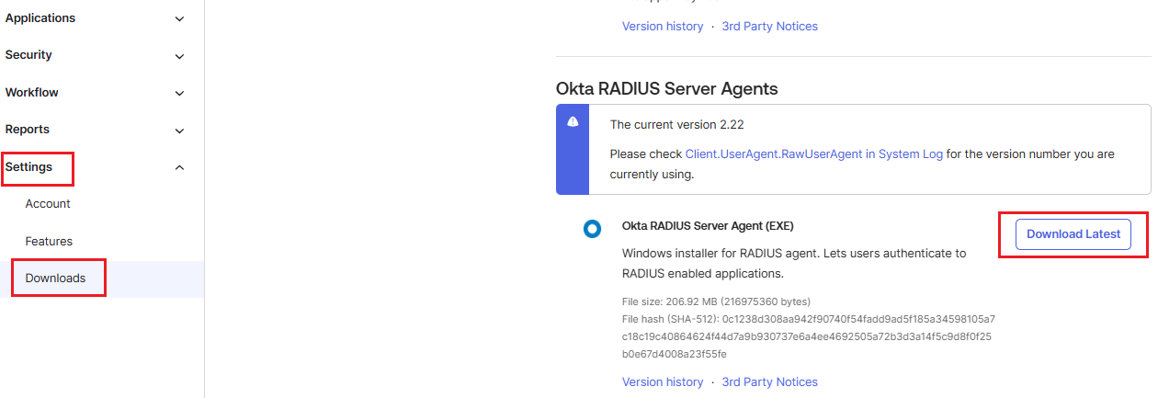Collapse the Settings section chevron

tap(179, 167)
